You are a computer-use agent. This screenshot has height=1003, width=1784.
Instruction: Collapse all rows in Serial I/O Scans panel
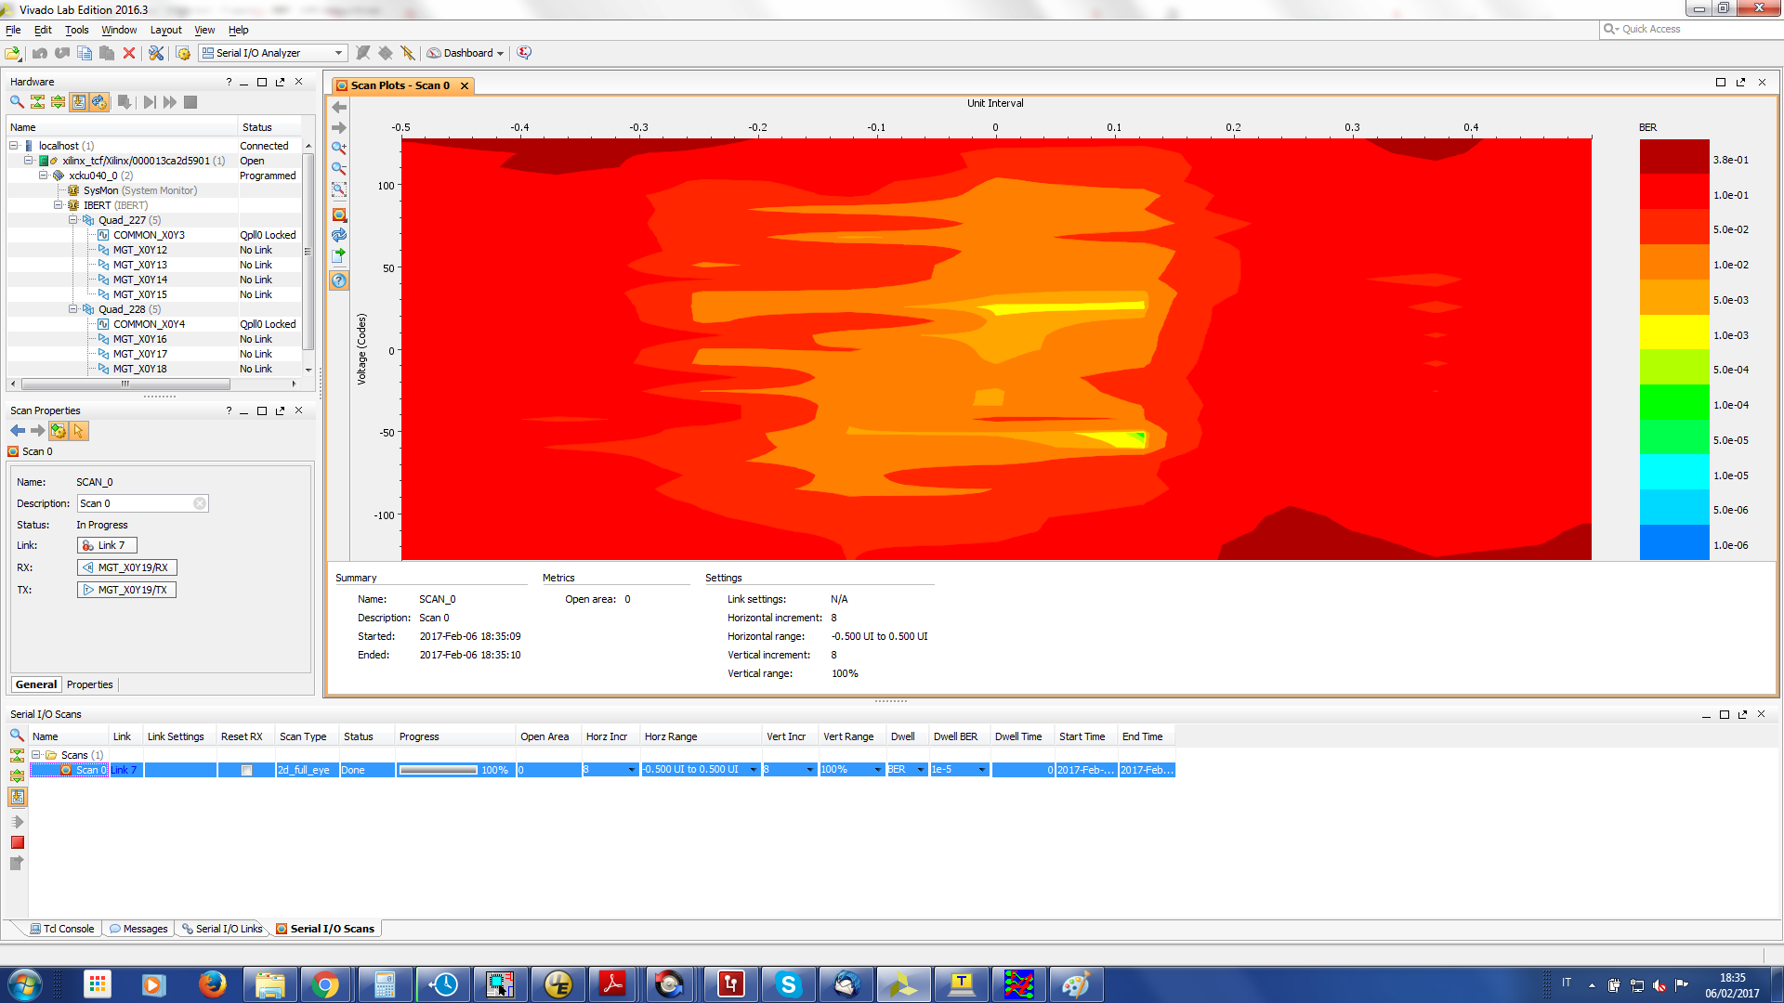(x=17, y=756)
